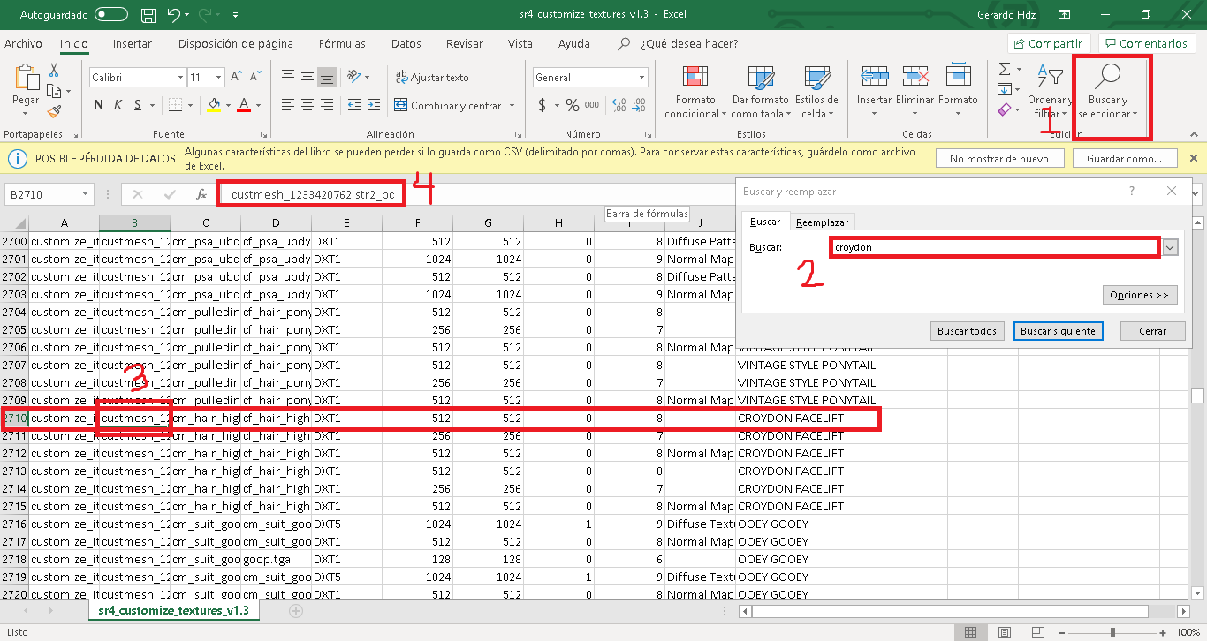
Task: Open the General number format dropdown
Action: 641,78
